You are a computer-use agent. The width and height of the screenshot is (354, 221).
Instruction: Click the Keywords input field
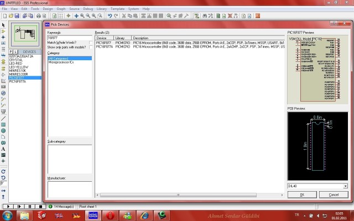[x=70, y=38]
